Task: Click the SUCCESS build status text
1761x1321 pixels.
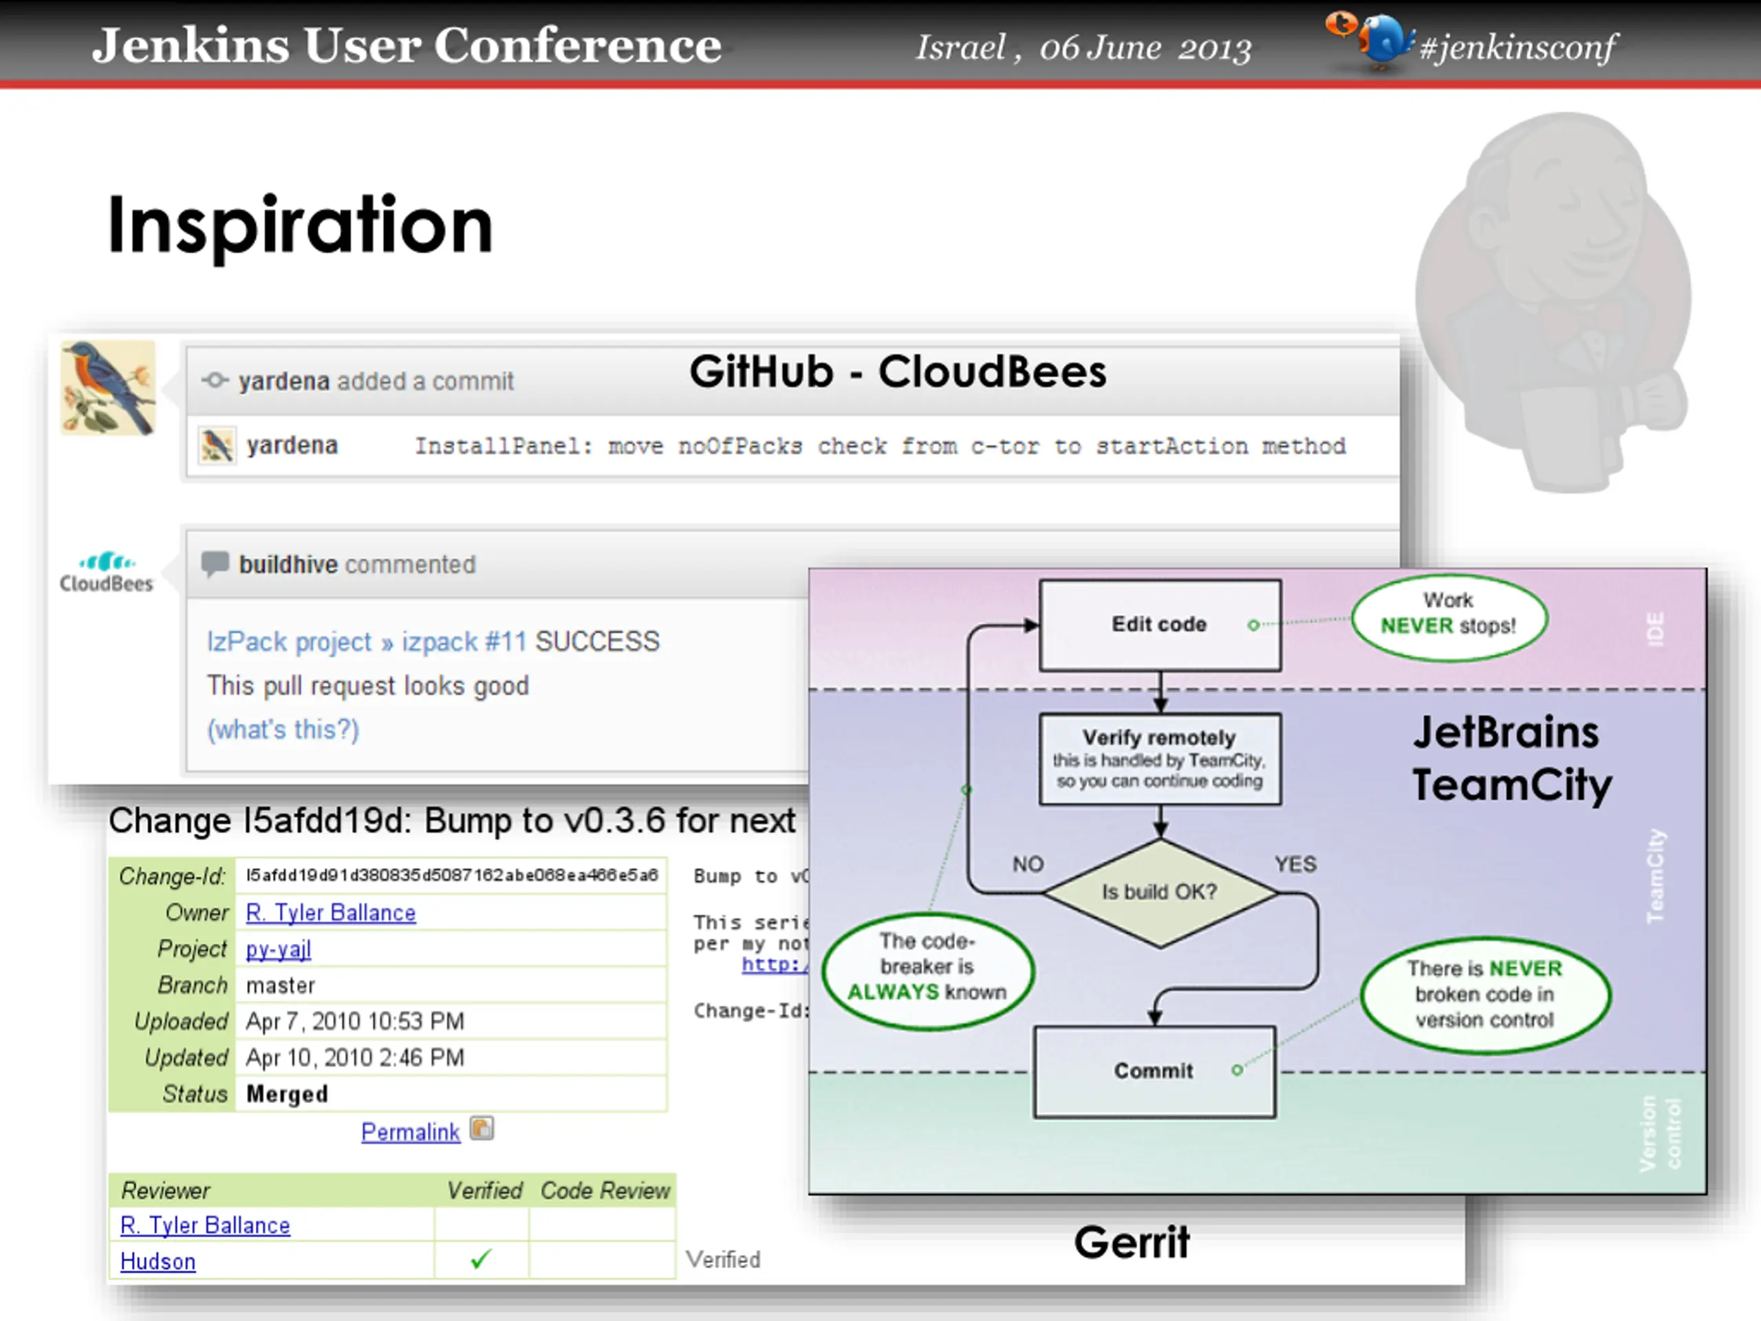Action: point(597,642)
